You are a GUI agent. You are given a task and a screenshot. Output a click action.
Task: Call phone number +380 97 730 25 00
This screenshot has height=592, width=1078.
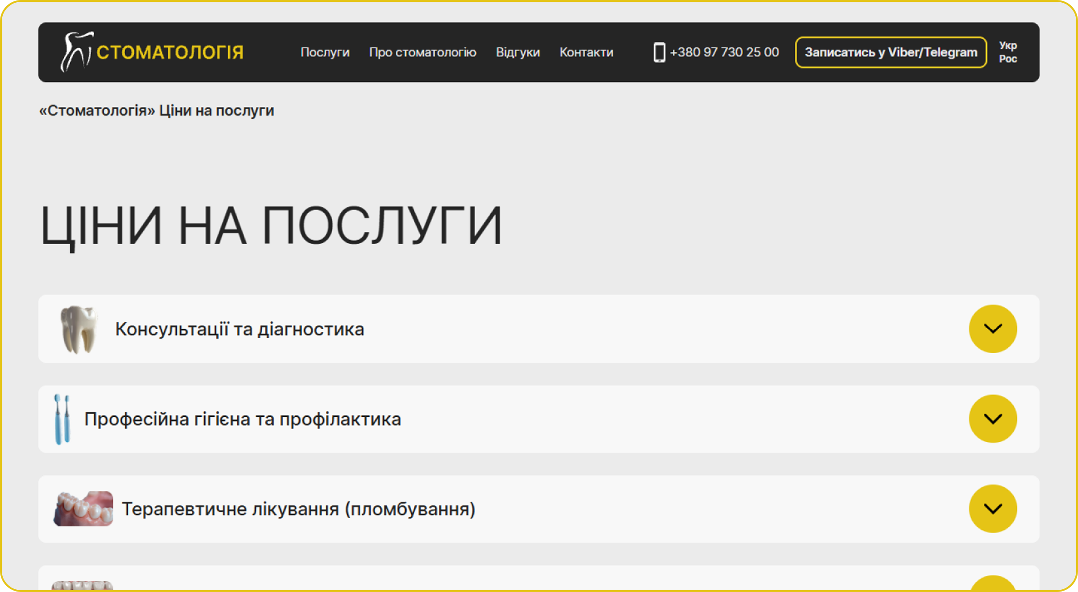pos(724,52)
